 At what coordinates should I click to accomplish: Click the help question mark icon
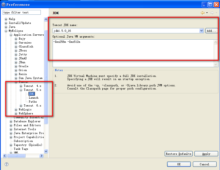coord(7,164)
